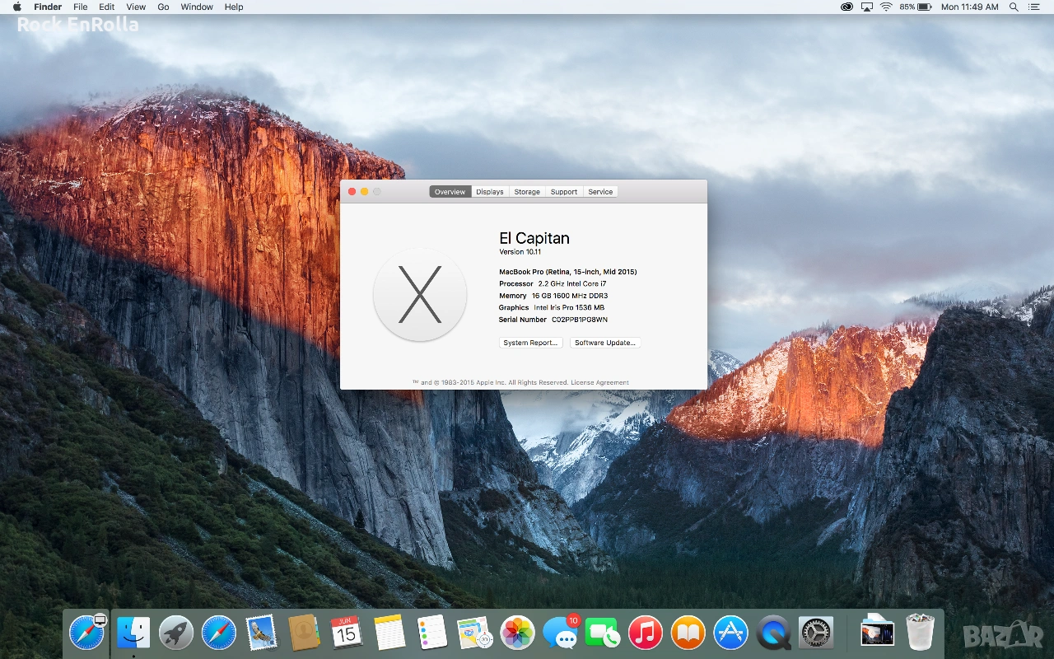Switch to the Storage tab
Viewport: 1054px width, 659px height.
click(x=527, y=192)
